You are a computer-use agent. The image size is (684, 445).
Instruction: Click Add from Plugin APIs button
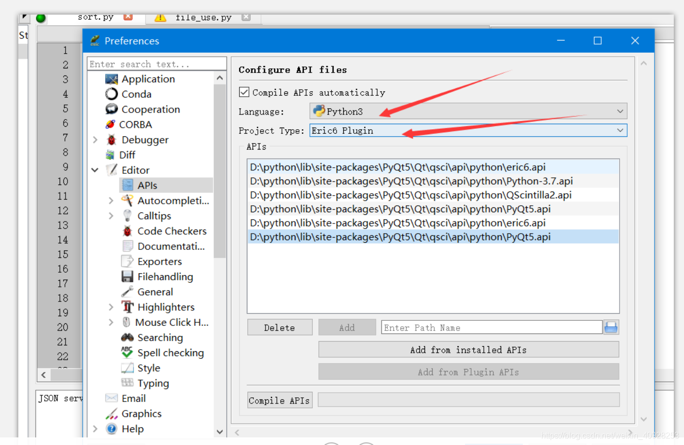[x=469, y=372]
